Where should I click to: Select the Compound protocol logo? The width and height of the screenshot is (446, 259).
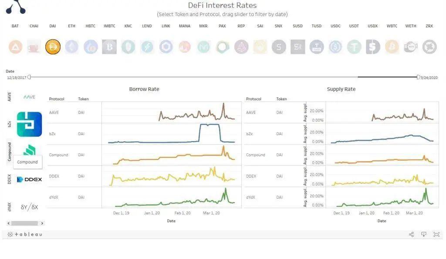pyautogui.click(x=29, y=150)
